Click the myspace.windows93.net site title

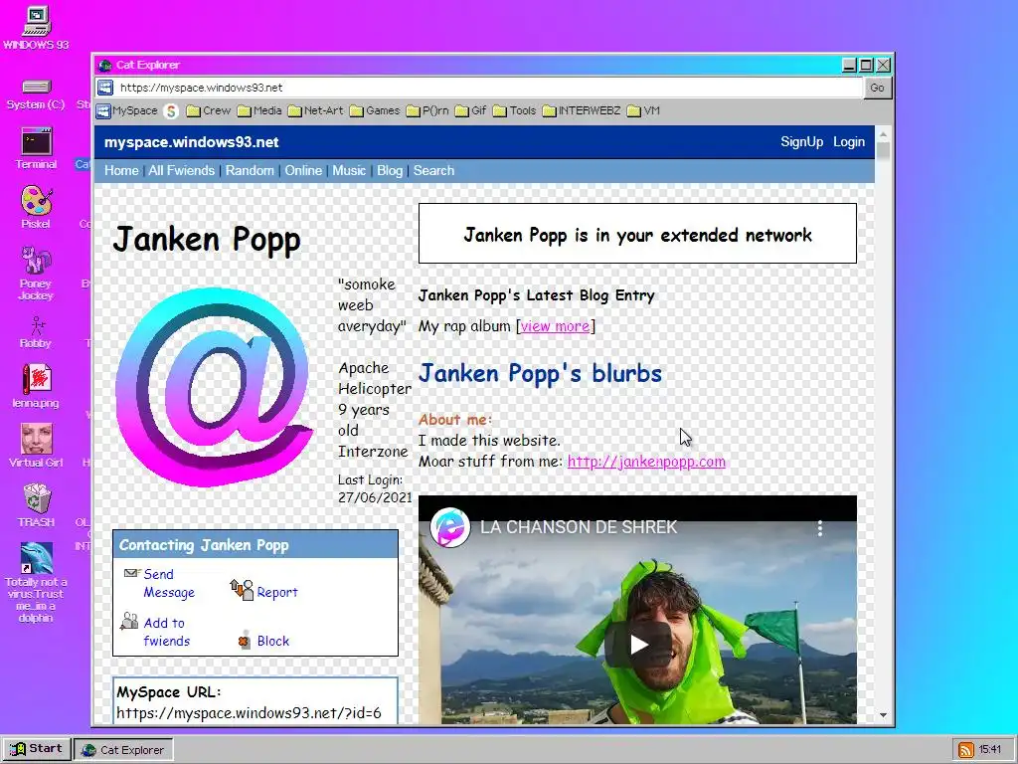coord(192,142)
